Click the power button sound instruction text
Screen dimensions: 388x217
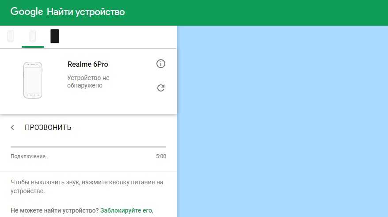click(87, 187)
